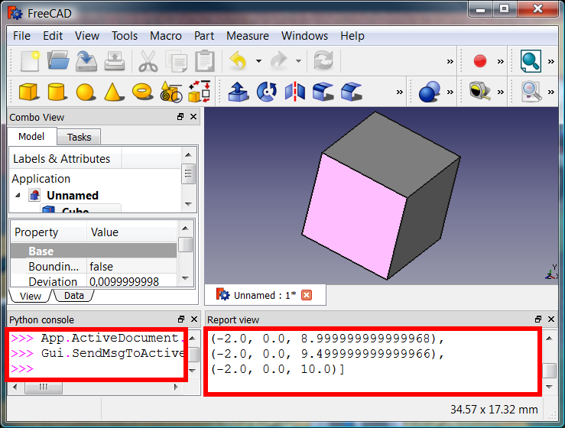This screenshot has width=565, height=428.
Task: Close the Report view panel
Action: 551,319
